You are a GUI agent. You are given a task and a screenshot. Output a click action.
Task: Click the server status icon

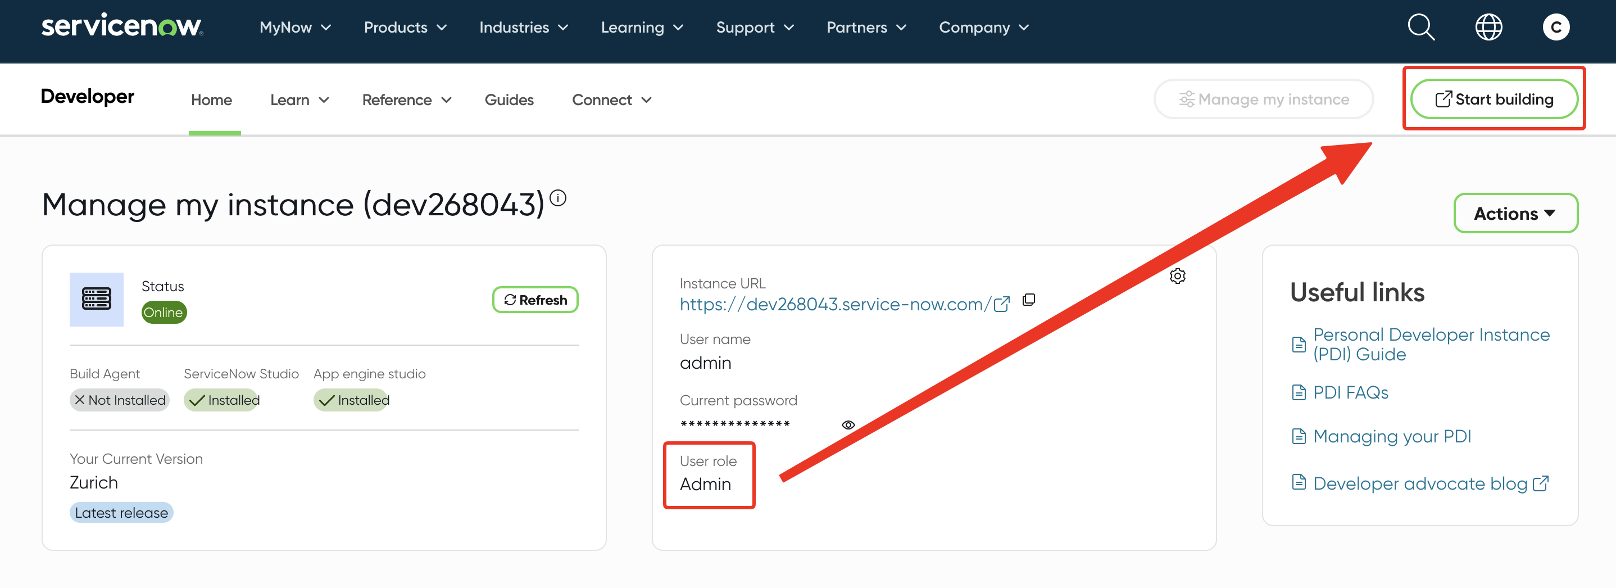97,299
